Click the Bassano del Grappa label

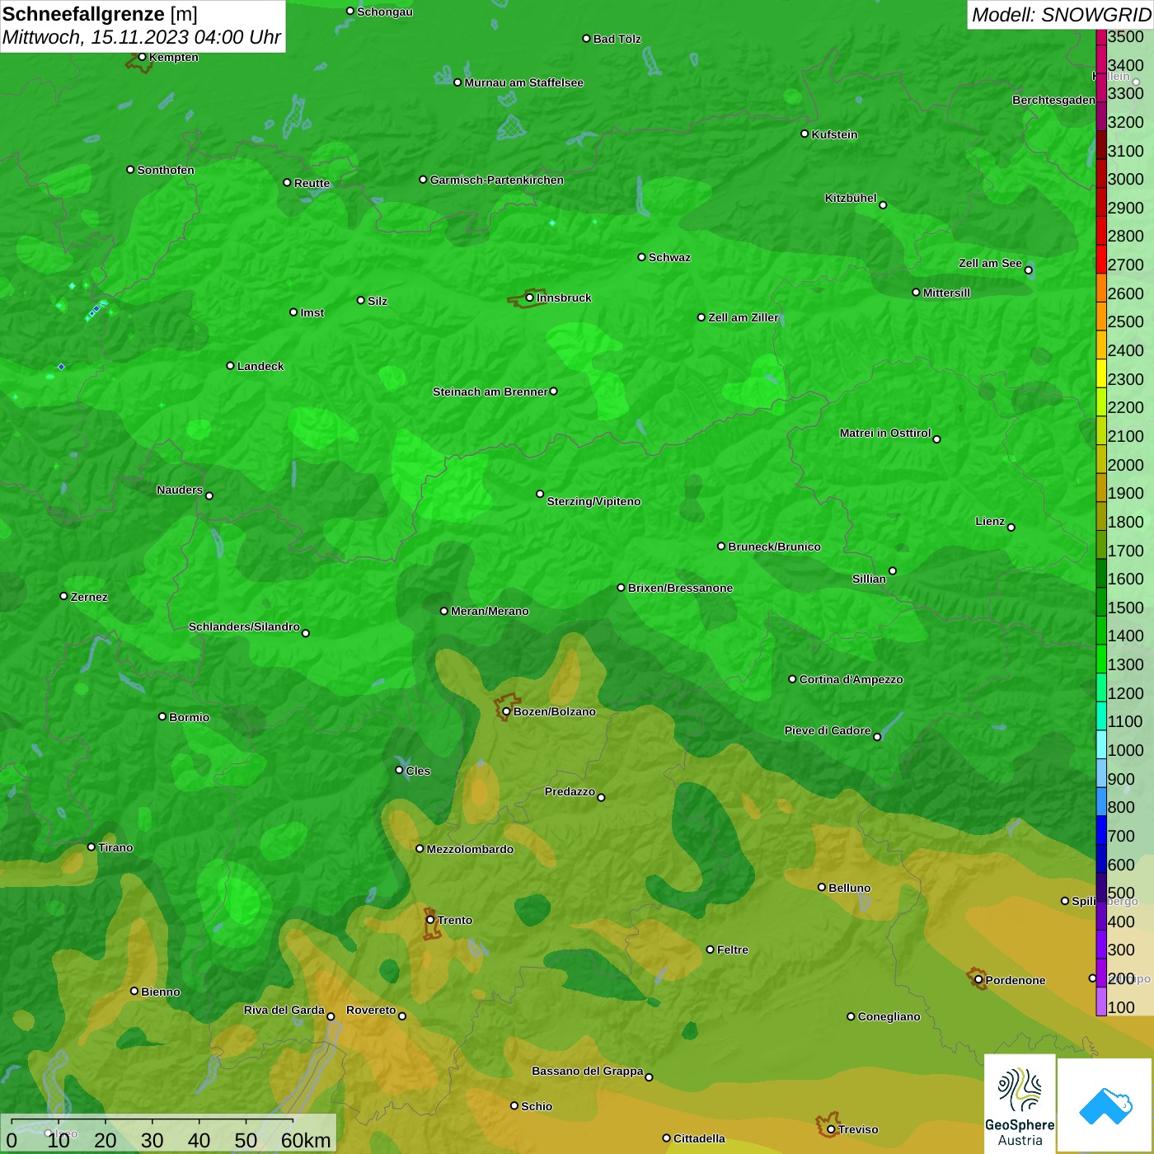click(x=588, y=1071)
